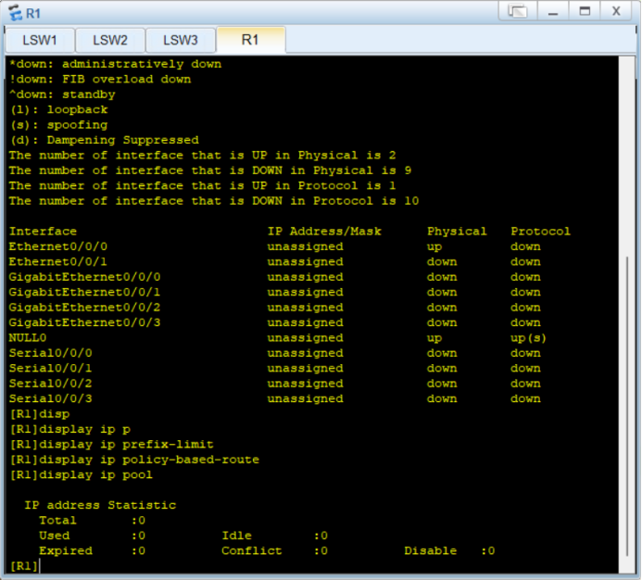This screenshot has height=580, width=642.
Task: Click the Physical column header
Action: [x=457, y=232]
